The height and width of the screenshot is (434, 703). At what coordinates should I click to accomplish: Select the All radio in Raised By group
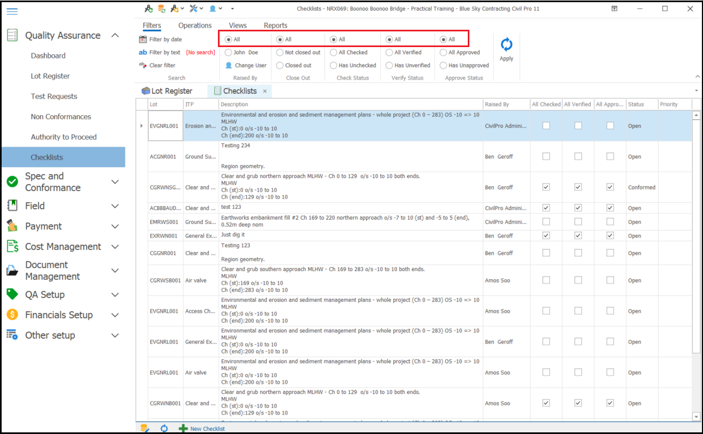[229, 40]
